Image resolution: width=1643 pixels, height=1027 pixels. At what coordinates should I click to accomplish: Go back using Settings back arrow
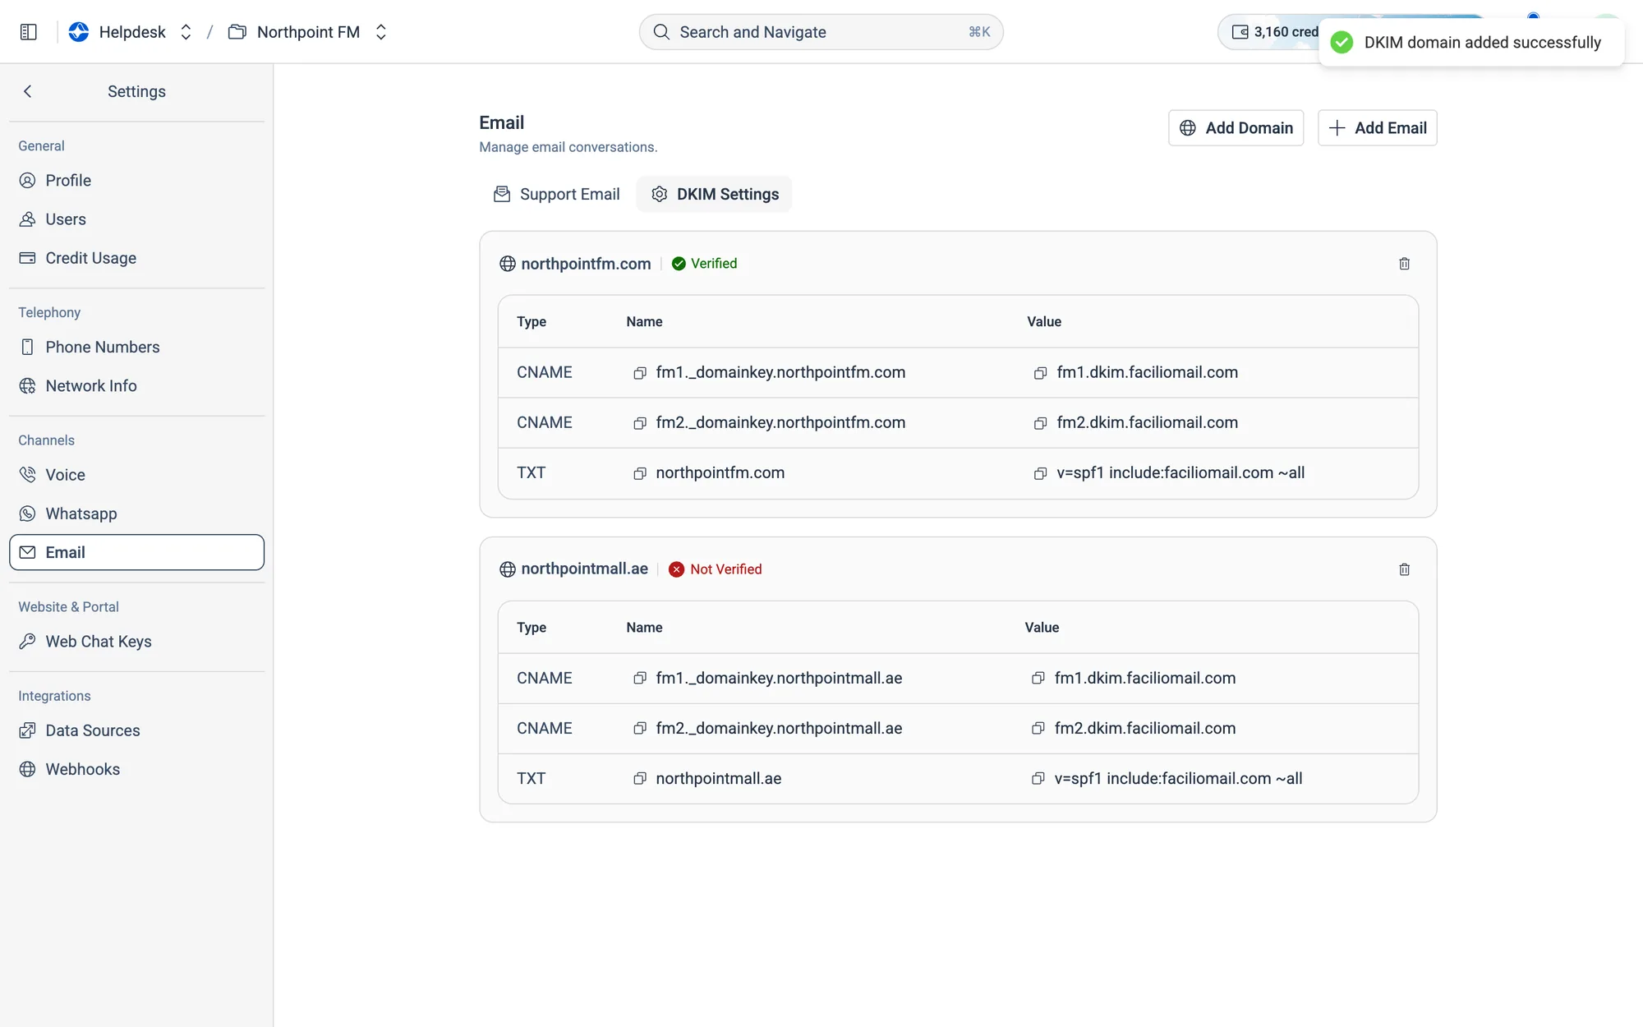28,91
